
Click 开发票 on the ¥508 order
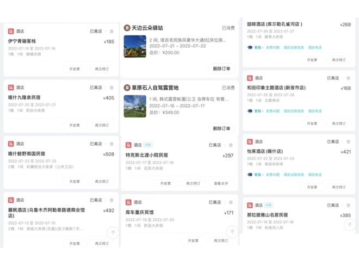(x=75, y=182)
